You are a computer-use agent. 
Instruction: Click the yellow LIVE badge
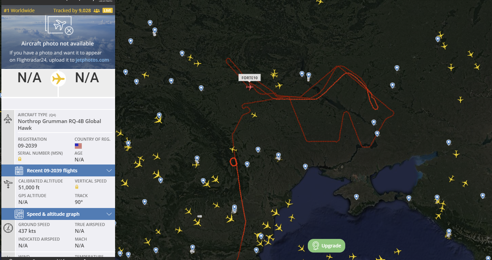click(108, 11)
